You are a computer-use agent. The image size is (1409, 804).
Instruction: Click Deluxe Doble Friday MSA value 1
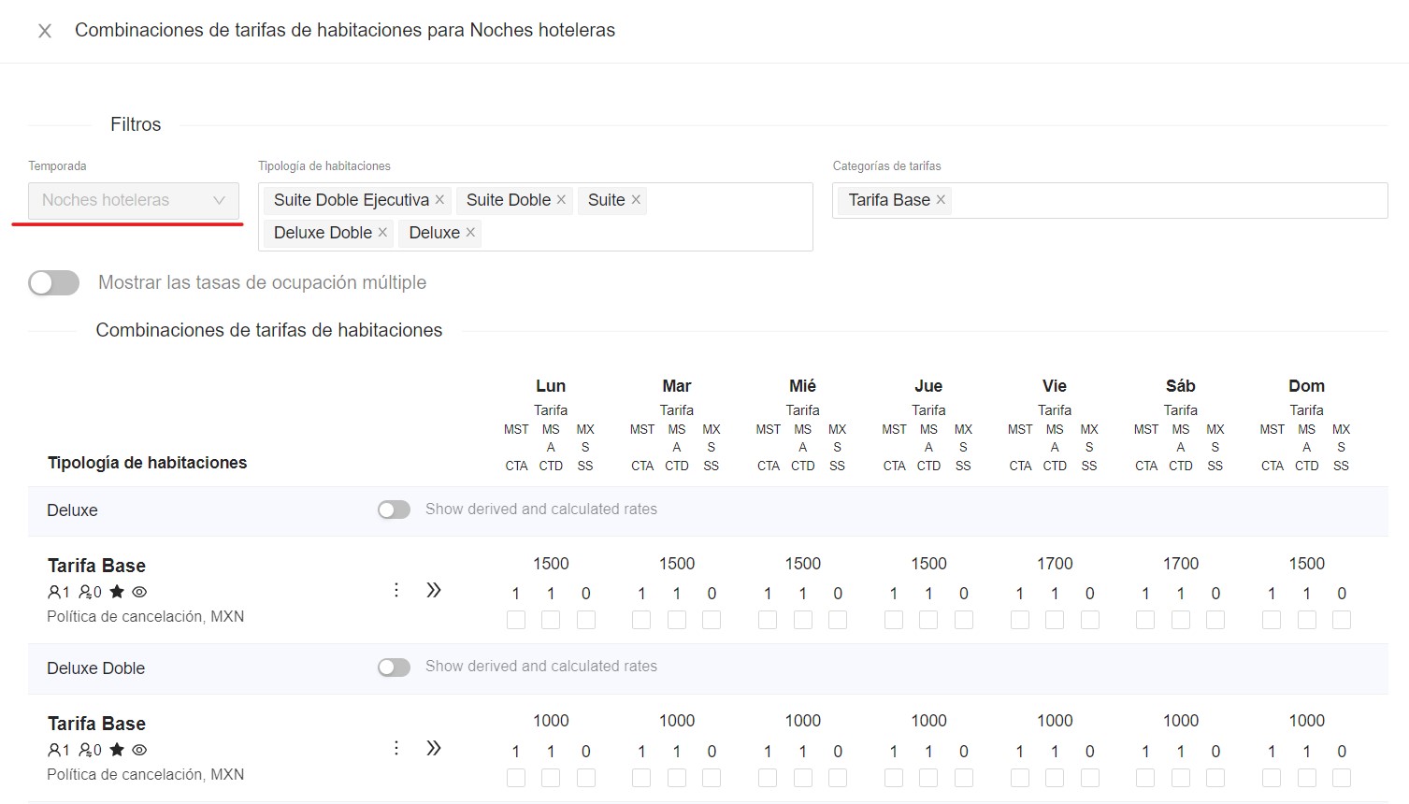point(1055,752)
